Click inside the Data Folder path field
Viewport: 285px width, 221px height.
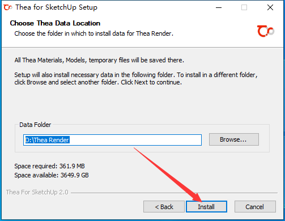(x=112, y=140)
